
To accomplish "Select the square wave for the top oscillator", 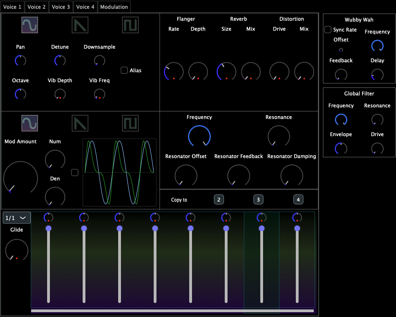I will click(130, 25).
